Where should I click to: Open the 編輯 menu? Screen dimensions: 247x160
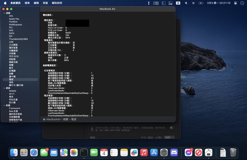36,3
